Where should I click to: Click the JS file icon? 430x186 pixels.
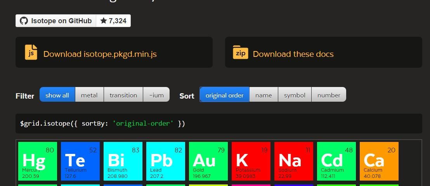point(31,52)
